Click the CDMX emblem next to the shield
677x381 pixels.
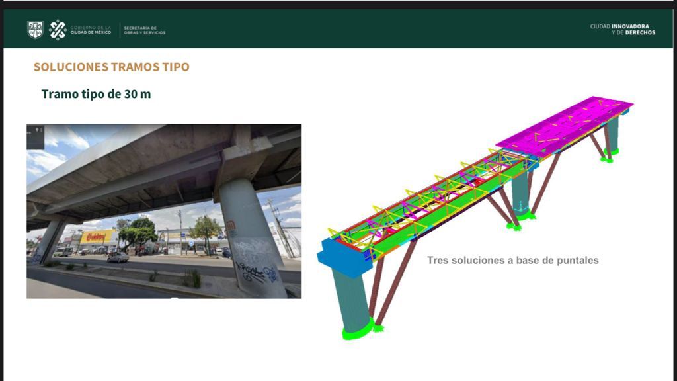[58, 30]
